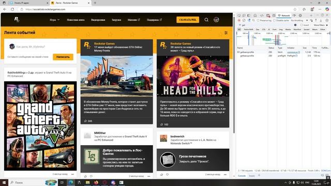Enable the Disable cache checkbox
The width and height of the screenshot is (331, 186).
(274, 21)
